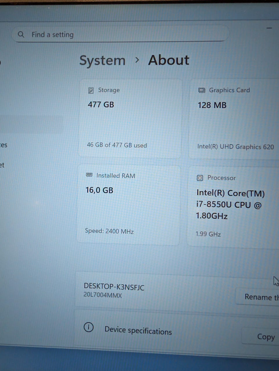Click the Graphics Card monitor icon
The height and width of the screenshot is (371, 279).
point(201,90)
